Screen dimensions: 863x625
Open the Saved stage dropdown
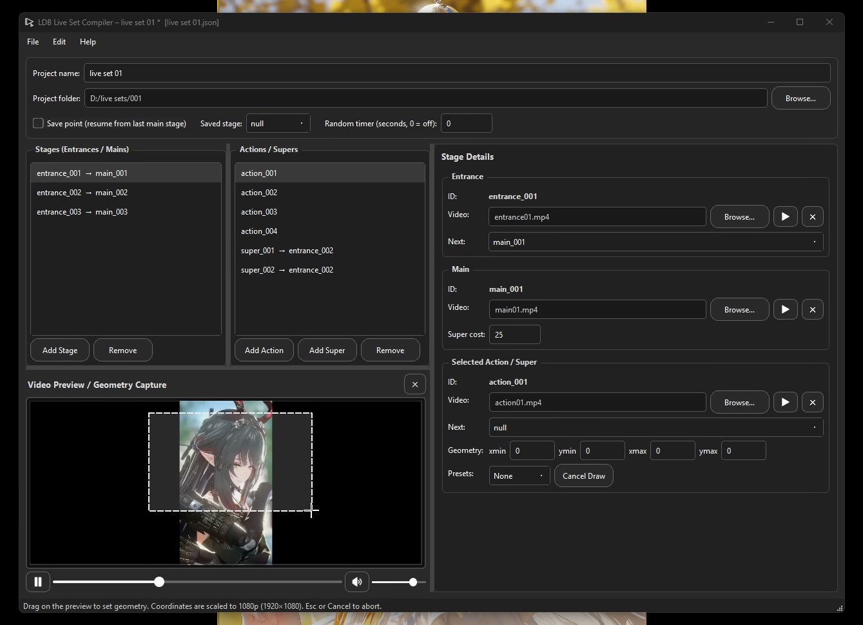click(x=278, y=124)
